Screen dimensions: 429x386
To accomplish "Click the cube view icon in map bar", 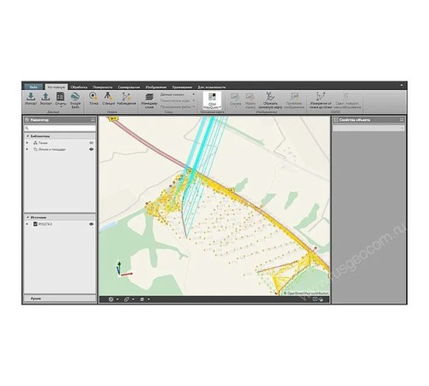I will (142, 299).
